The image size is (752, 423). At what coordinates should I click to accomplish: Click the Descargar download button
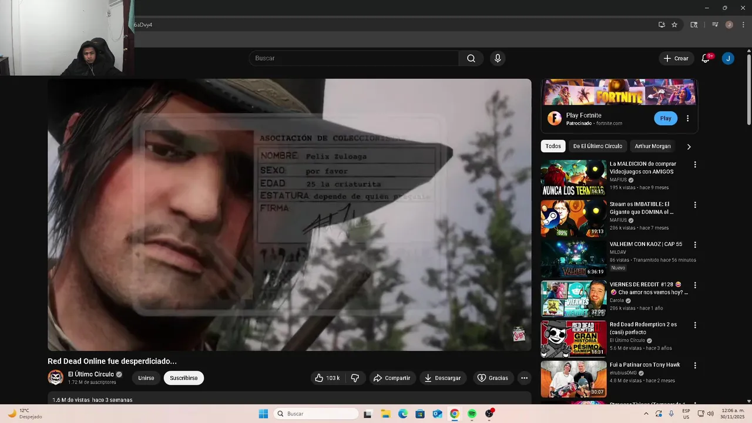click(443, 378)
